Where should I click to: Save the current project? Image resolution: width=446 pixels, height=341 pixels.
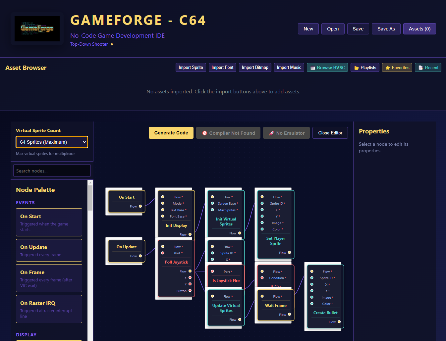point(358,29)
